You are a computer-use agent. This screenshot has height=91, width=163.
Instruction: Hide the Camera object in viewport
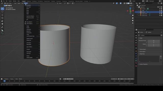[160, 9]
